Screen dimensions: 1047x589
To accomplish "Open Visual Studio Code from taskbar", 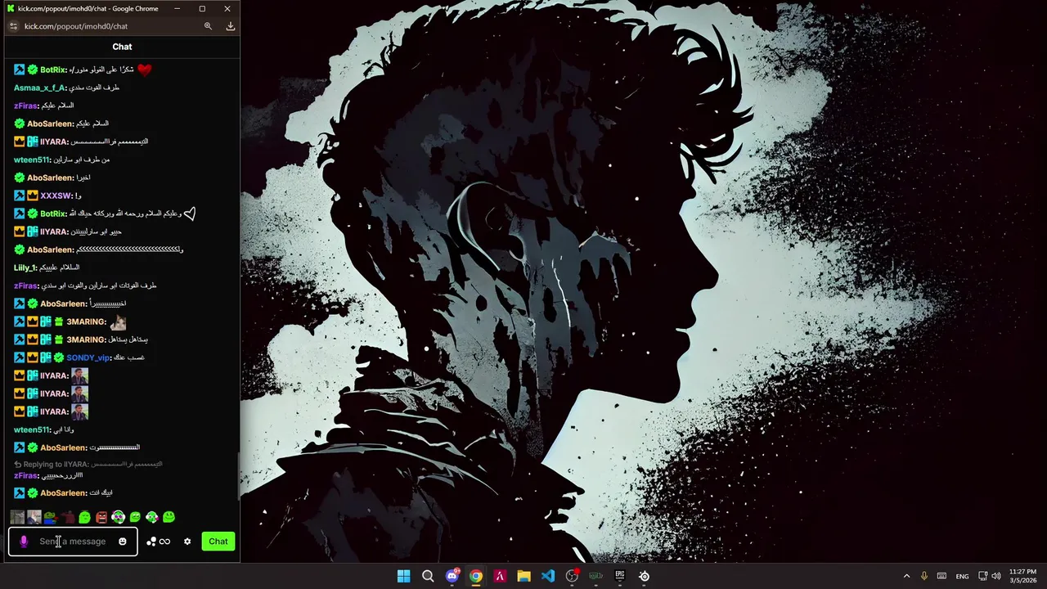I will pyautogui.click(x=548, y=576).
